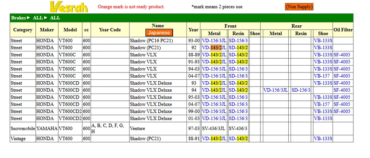Open VD-143/2JL for VT600CD year 93
Image resolution: width=370 pixels, height=158 pixels.
214,83
